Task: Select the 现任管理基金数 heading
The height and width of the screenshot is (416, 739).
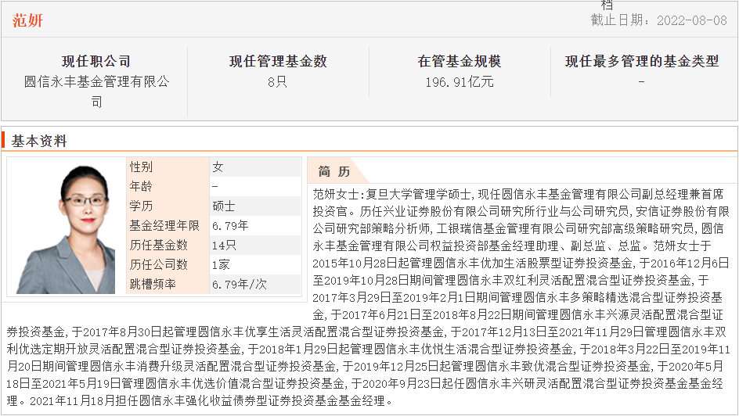Action: pyautogui.click(x=278, y=61)
